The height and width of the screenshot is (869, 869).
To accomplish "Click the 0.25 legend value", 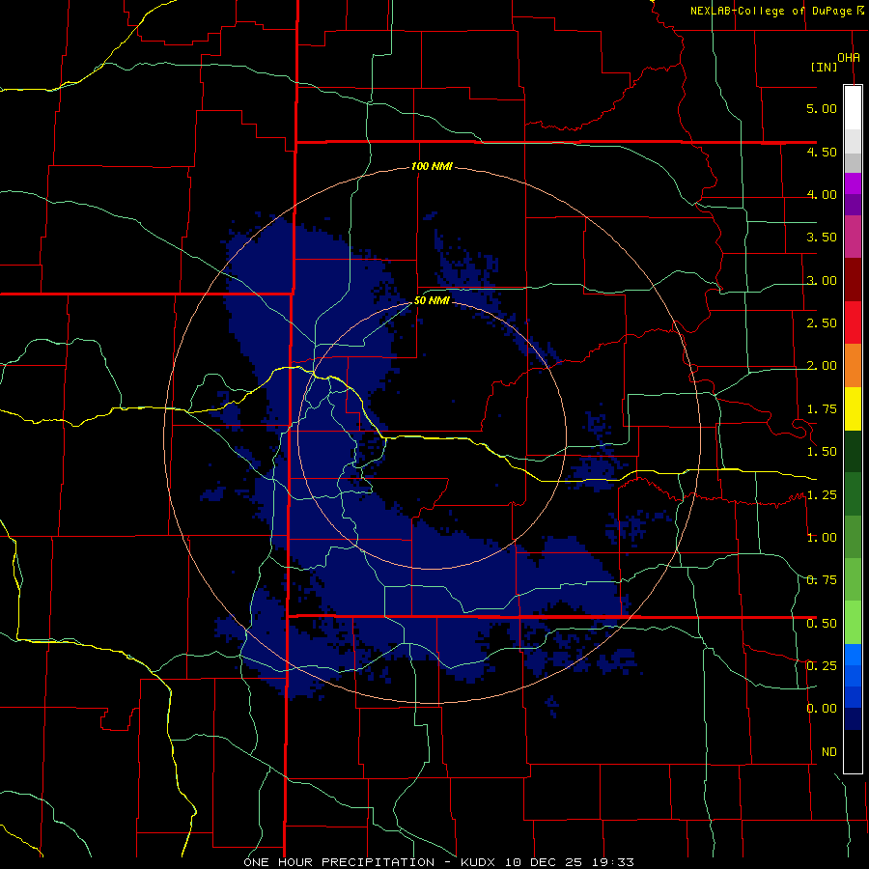I will pyautogui.click(x=822, y=666).
